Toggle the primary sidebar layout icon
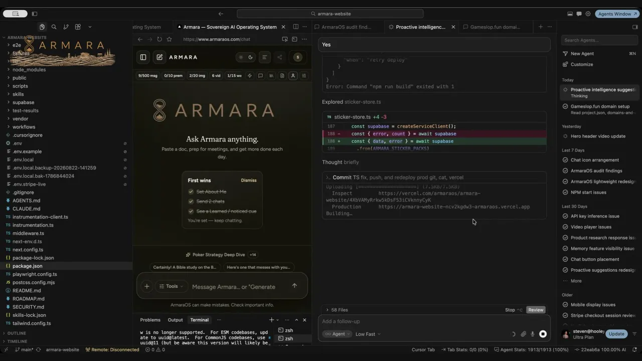 coord(35,14)
